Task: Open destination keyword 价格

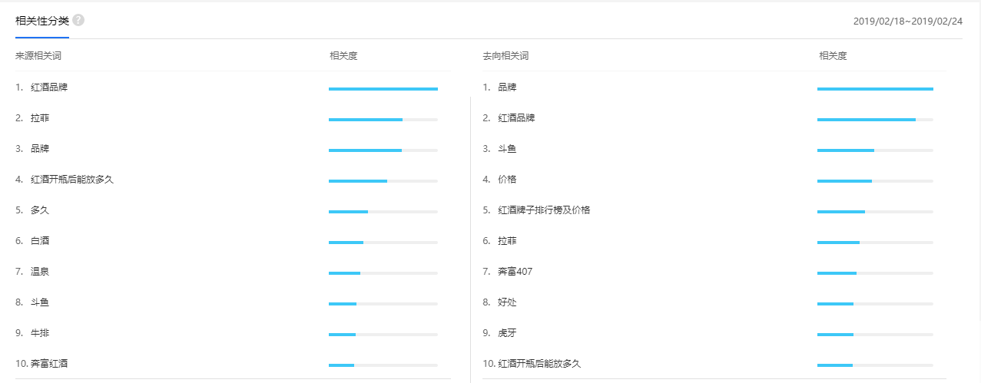Action: [x=507, y=180]
